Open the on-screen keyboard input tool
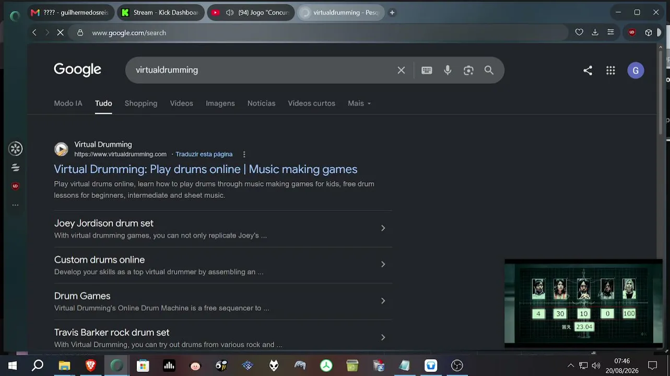The height and width of the screenshot is (376, 670). click(x=427, y=70)
